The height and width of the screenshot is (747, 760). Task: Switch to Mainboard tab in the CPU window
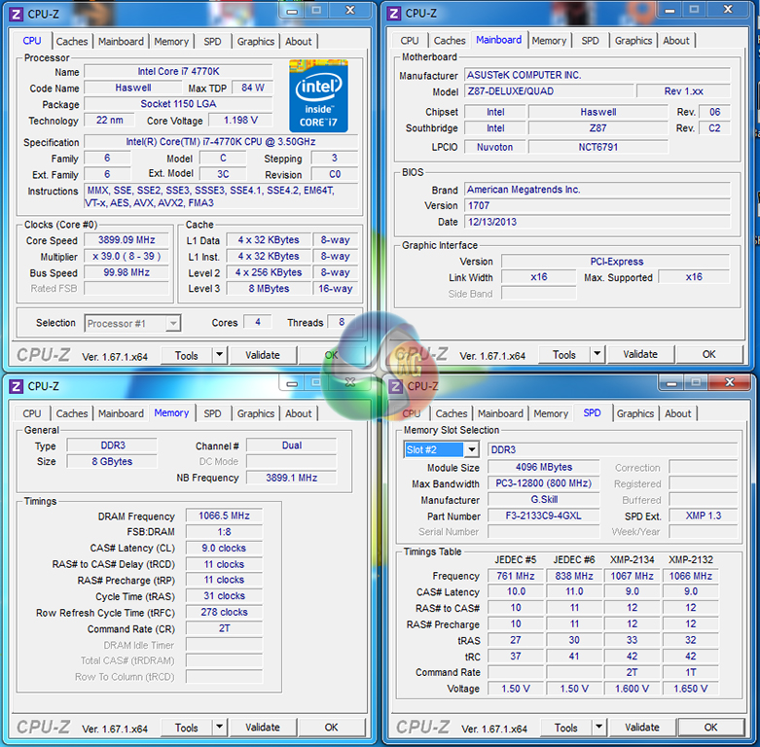(121, 42)
